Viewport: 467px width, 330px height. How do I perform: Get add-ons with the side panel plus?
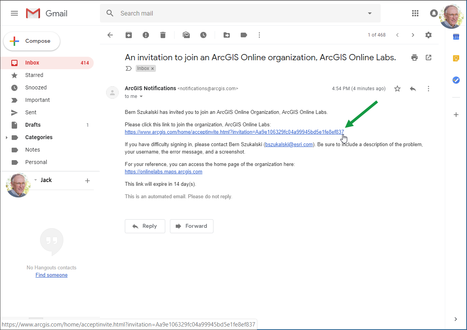(x=456, y=115)
